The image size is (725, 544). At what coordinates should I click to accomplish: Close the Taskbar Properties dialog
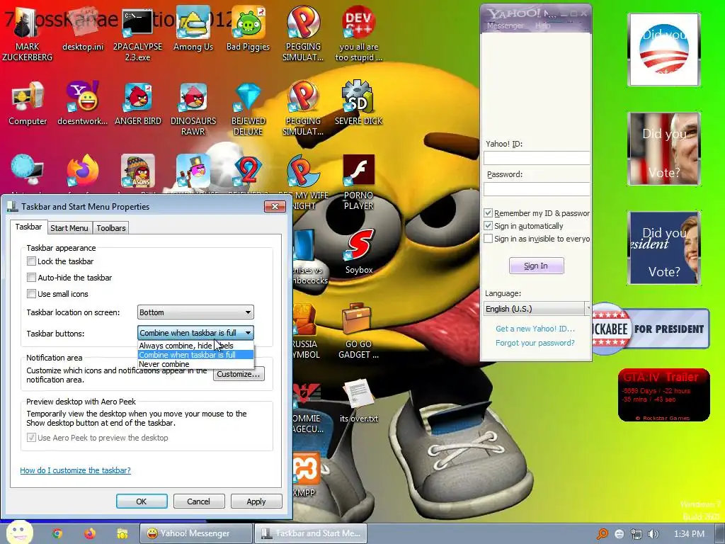tap(275, 206)
